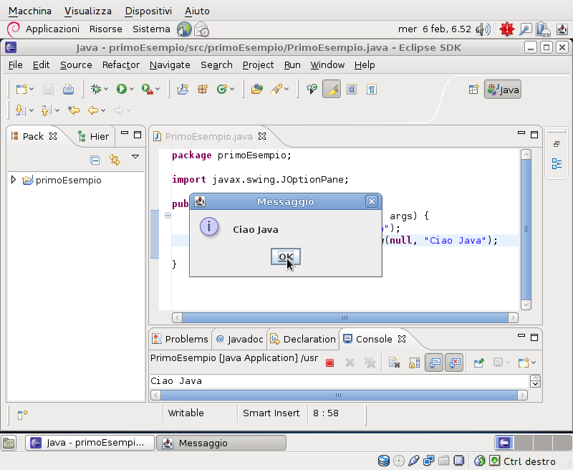Click Previous Annotation arrow icon
The width and height of the screenshot is (573, 470).
pyautogui.click(x=46, y=110)
